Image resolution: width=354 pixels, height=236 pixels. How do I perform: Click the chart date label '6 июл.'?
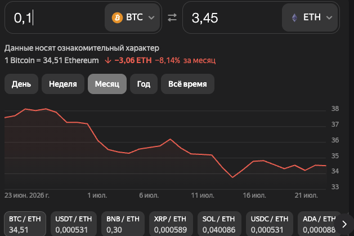click(149, 195)
